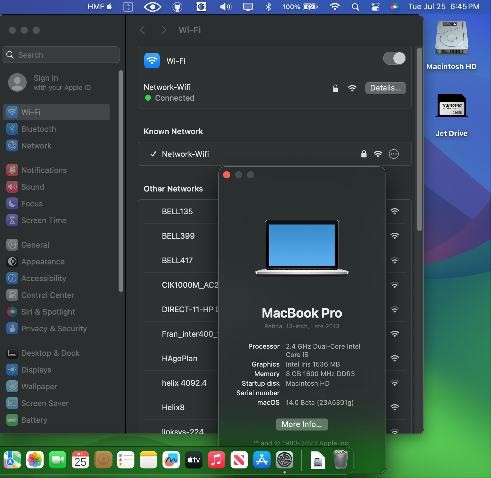Open Accessibility settings
The width and height of the screenshot is (491, 478).
click(x=56, y=278)
